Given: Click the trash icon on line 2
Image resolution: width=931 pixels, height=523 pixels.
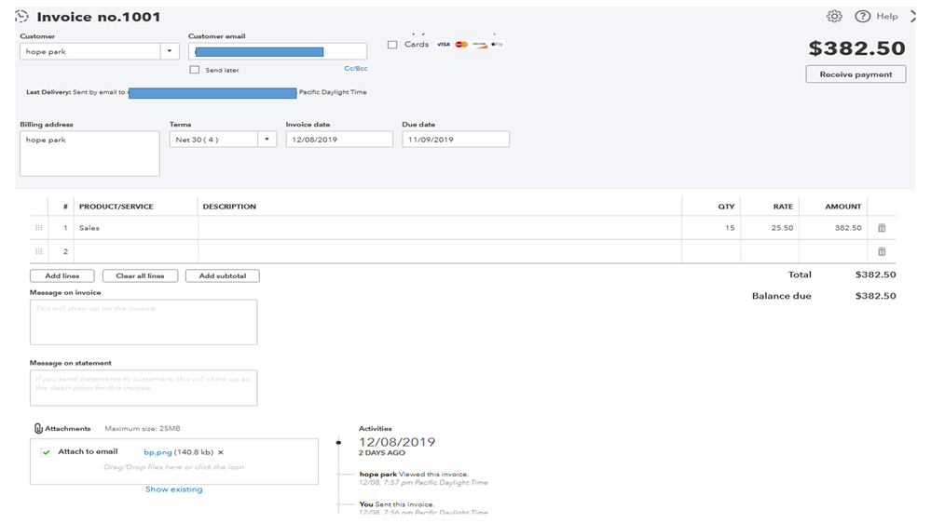Looking at the screenshot, I should coord(882,251).
